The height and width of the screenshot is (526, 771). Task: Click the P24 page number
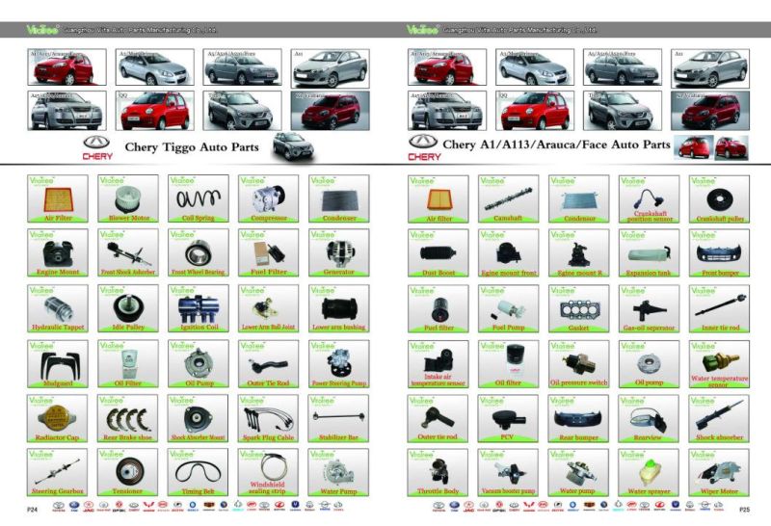click(x=32, y=510)
